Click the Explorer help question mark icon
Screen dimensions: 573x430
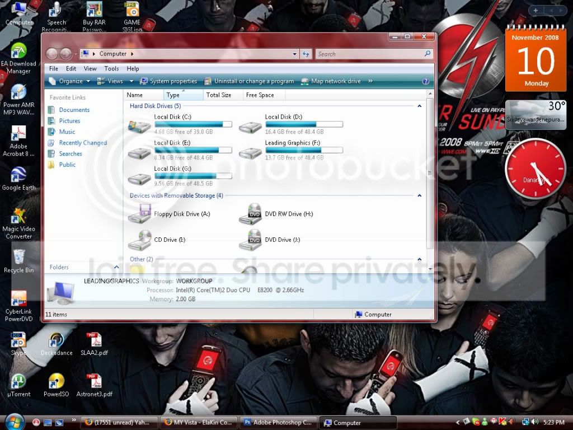tap(425, 81)
